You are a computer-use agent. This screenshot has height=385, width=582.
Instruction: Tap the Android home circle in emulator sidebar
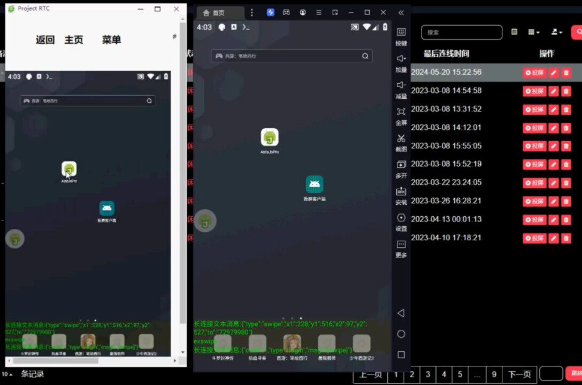tap(401, 334)
